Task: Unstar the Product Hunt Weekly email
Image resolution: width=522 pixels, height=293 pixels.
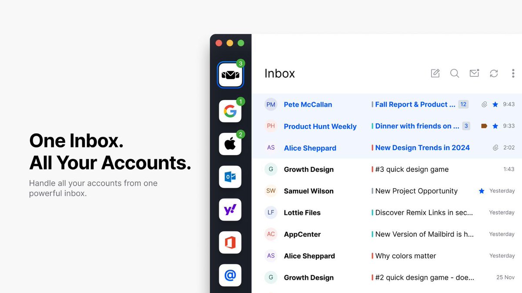Action: click(x=495, y=126)
